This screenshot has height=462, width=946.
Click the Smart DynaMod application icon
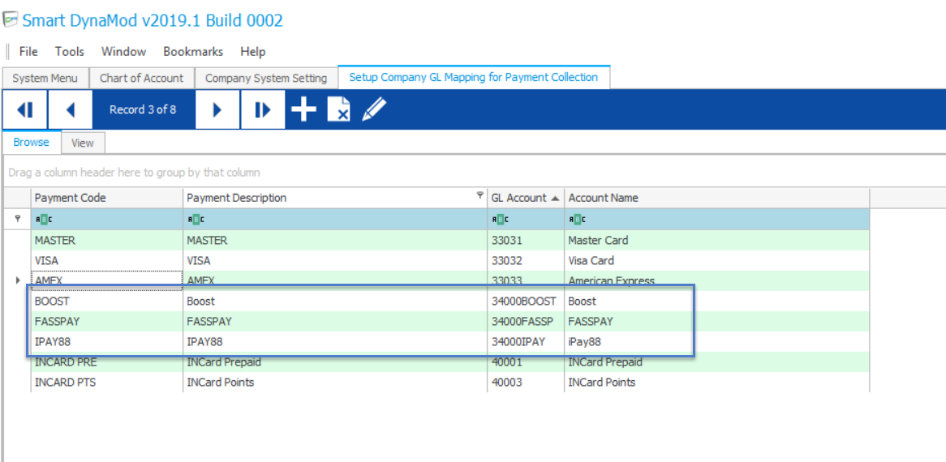point(11,20)
